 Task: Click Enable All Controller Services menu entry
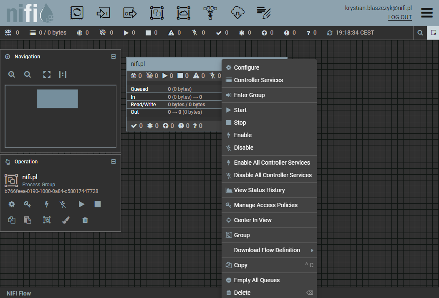click(x=269, y=163)
